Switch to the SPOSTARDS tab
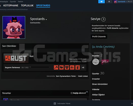The width and height of the screenshot is (133, 106). tap(43, 6)
